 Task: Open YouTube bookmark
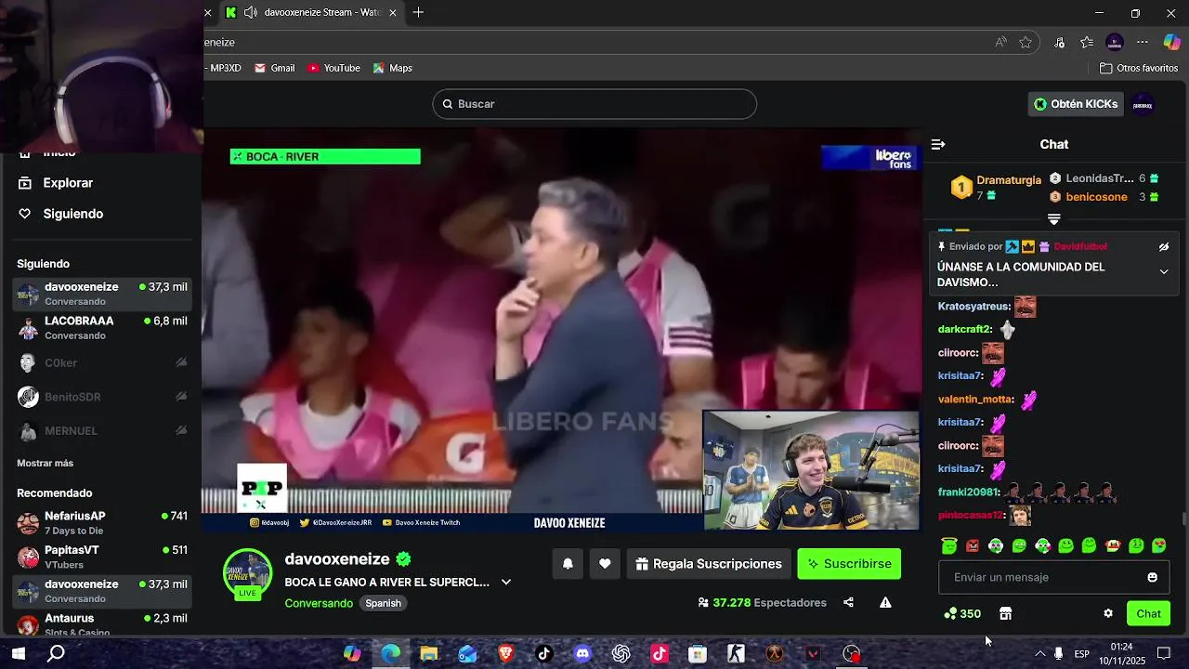[x=333, y=68]
